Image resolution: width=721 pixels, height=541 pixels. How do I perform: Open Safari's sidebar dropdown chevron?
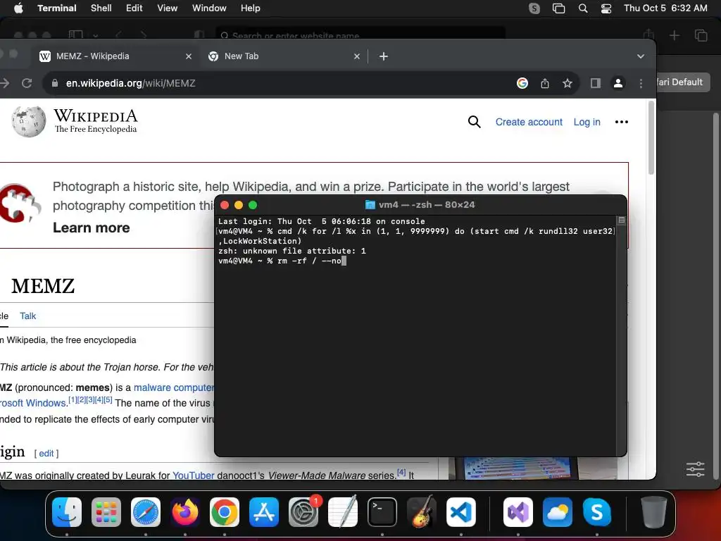[x=95, y=35]
